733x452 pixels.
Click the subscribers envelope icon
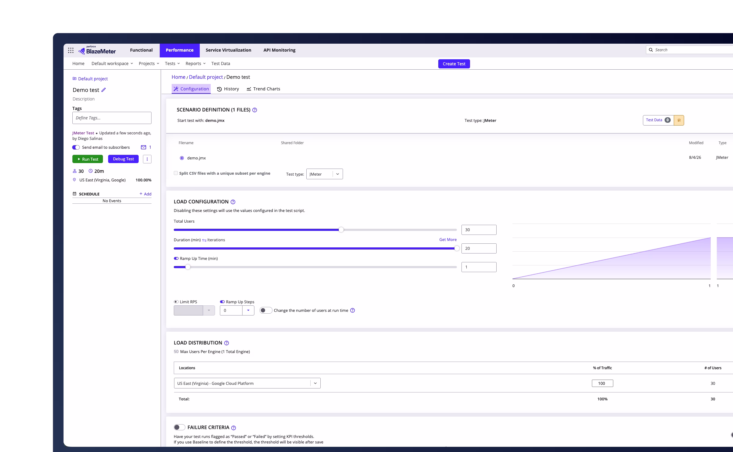tap(144, 147)
